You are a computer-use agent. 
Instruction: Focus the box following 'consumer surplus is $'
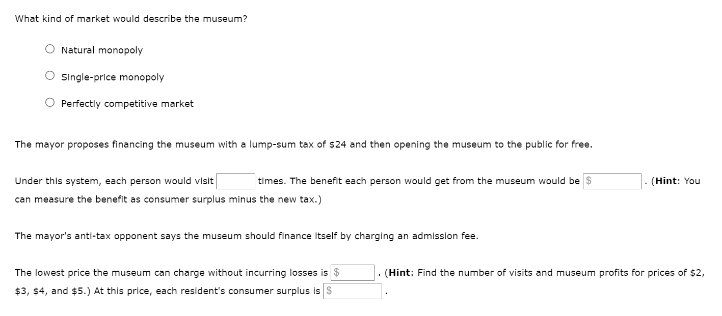point(354,291)
